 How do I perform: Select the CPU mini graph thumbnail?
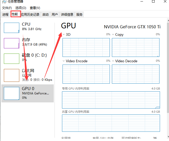click(x=12, y=28)
